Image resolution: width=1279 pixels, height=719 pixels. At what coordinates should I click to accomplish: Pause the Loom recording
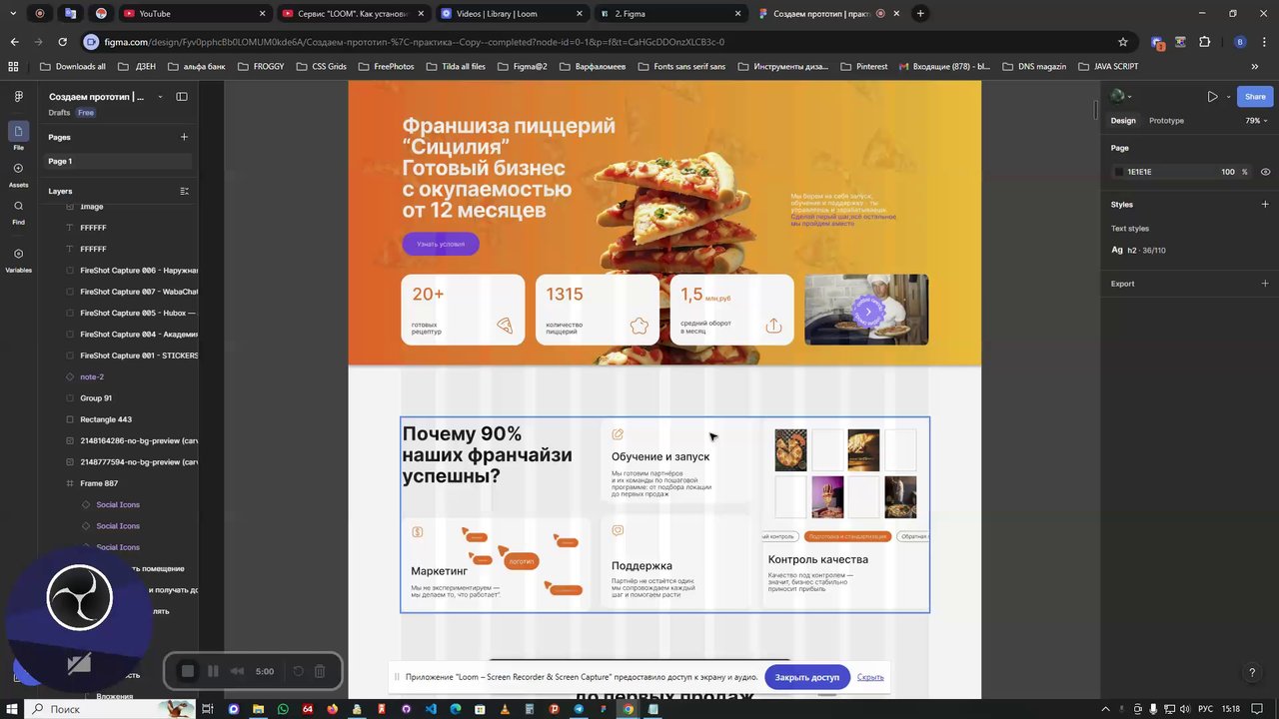(213, 671)
